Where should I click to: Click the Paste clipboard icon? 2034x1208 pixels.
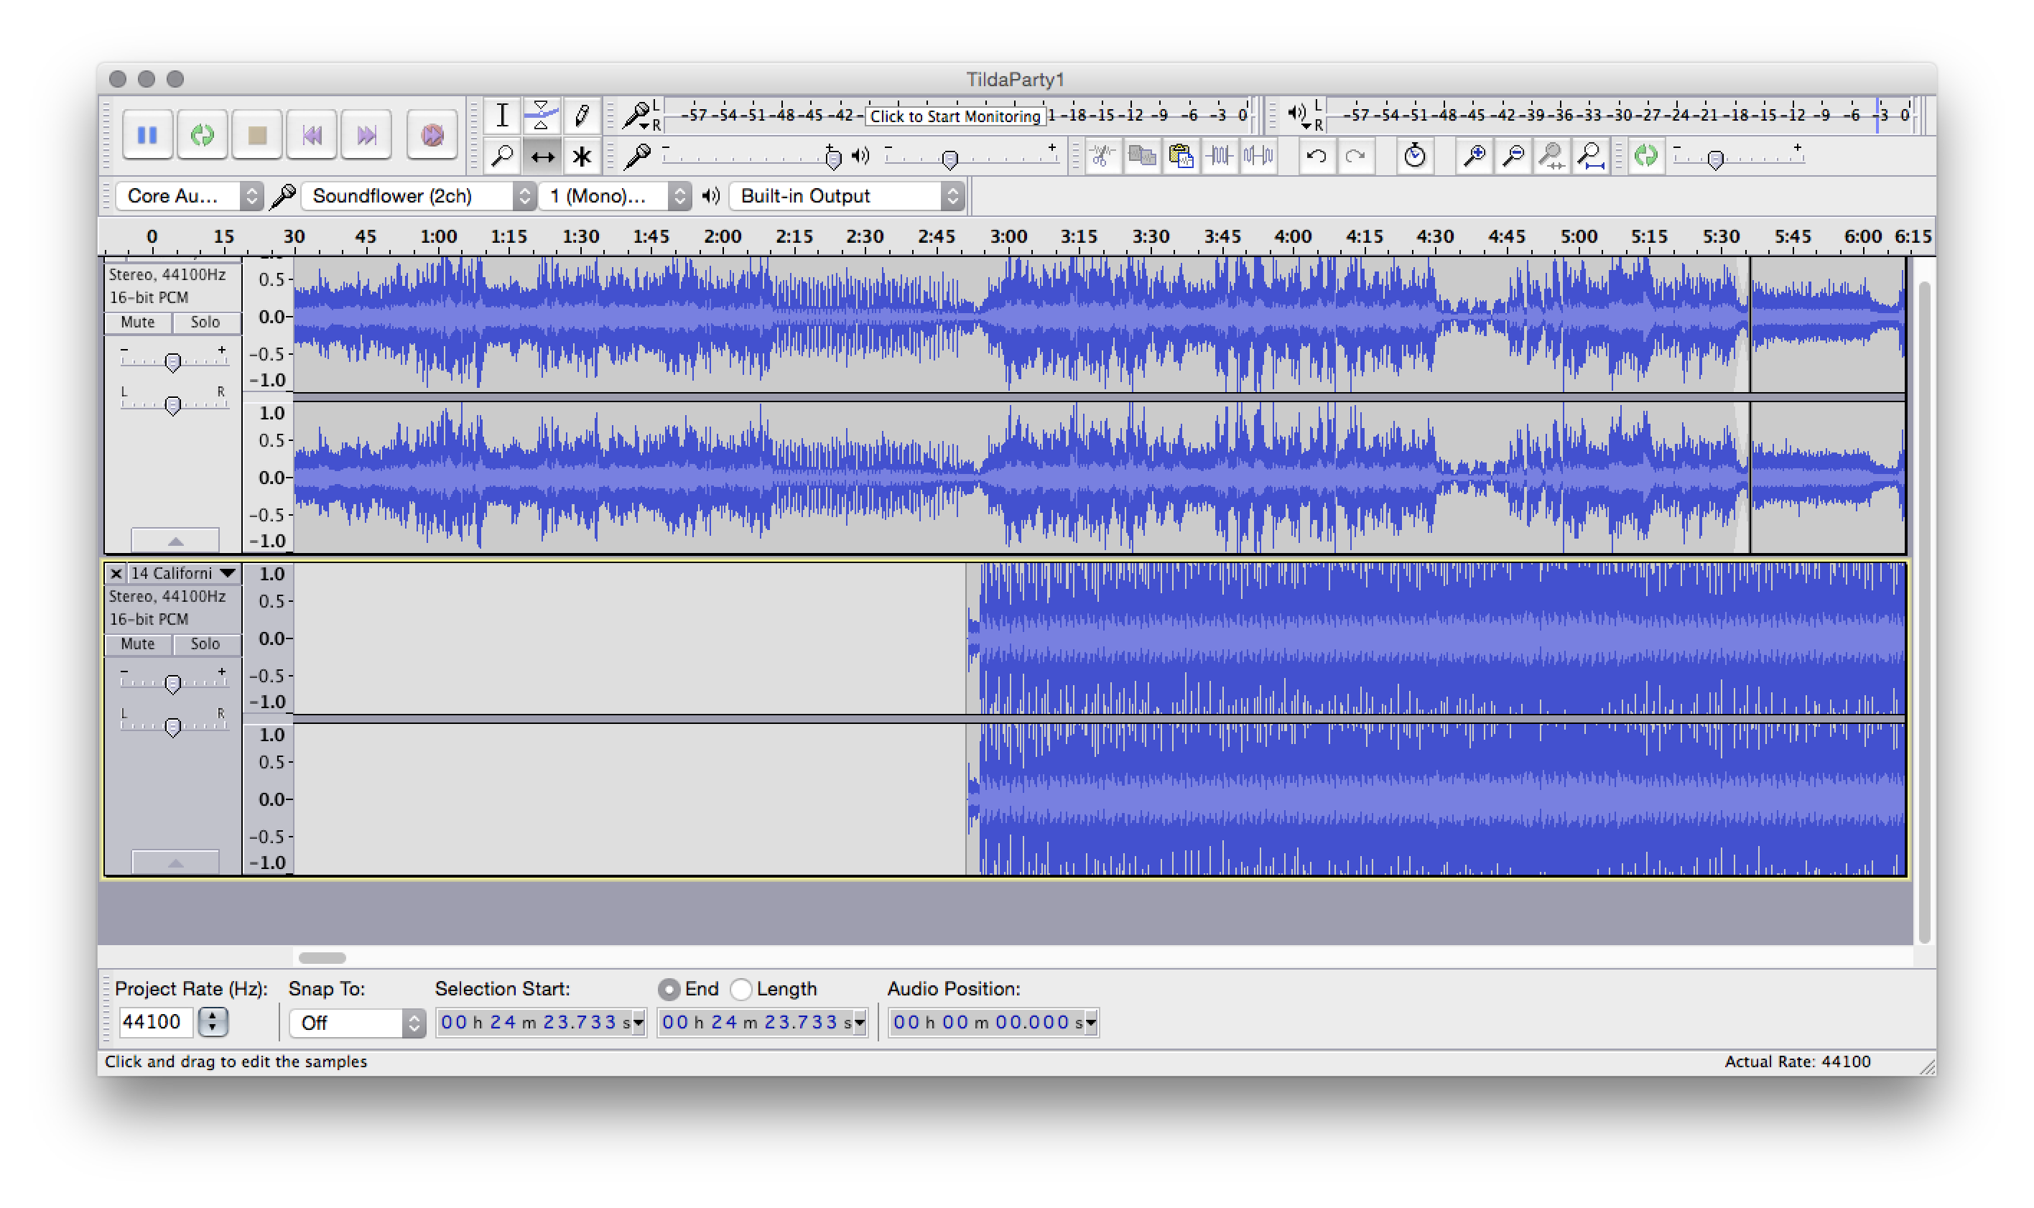pyautogui.click(x=1180, y=155)
